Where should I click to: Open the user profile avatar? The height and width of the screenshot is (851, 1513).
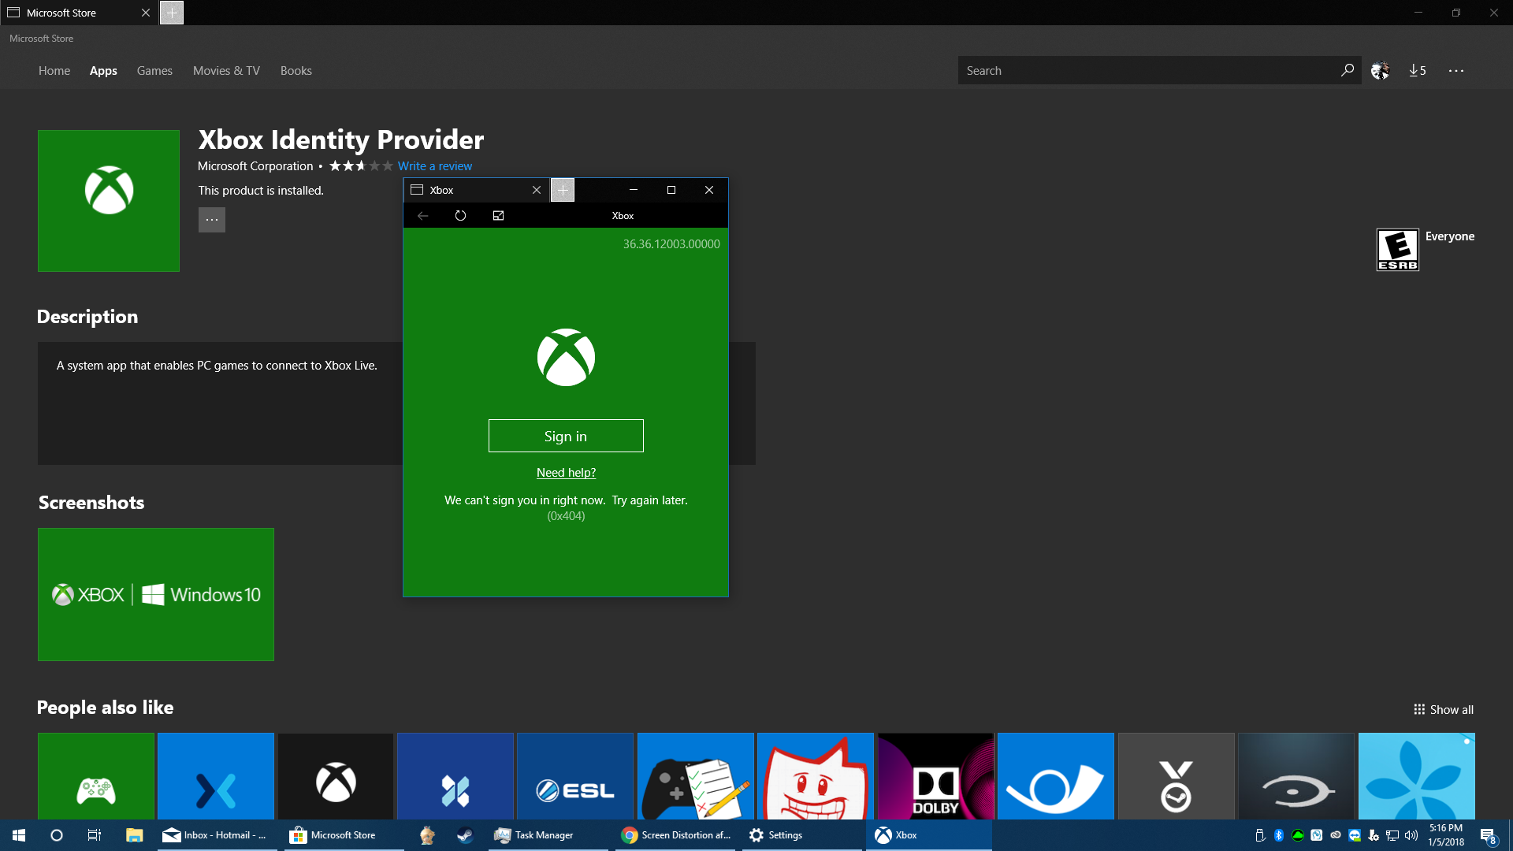pos(1380,71)
